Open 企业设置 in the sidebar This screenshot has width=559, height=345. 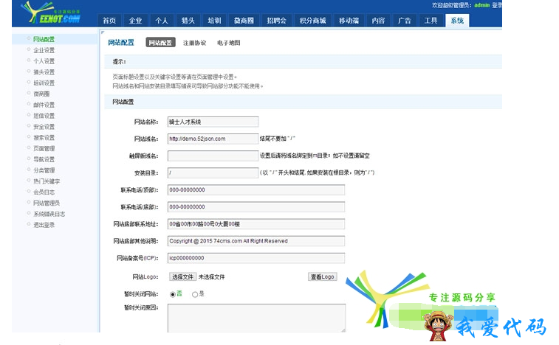point(44,50)
